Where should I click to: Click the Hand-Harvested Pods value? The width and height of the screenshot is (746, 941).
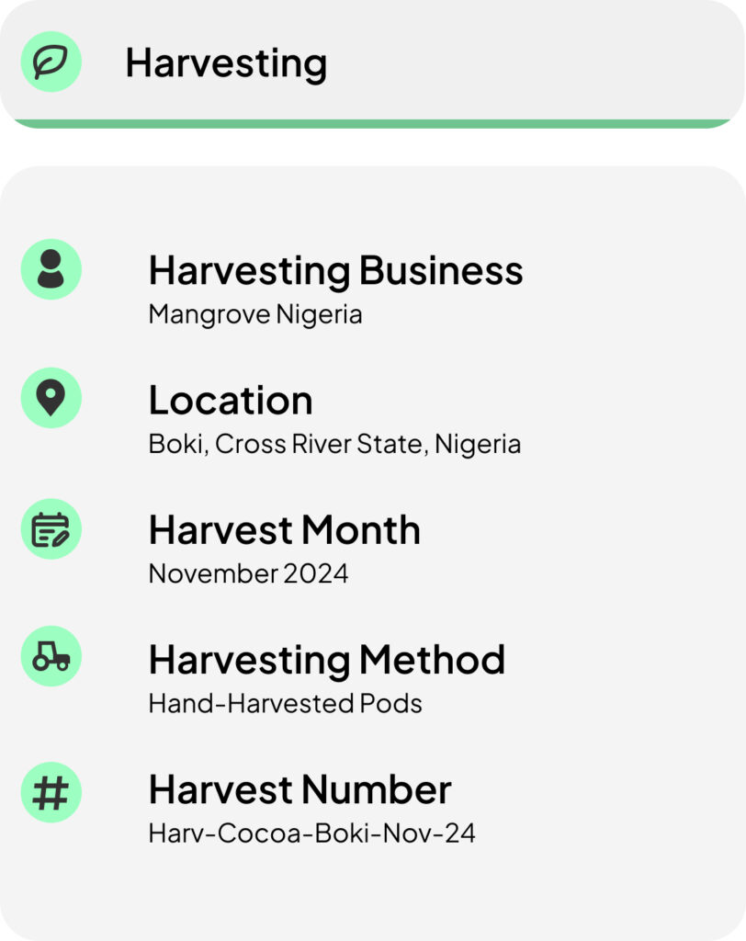(285, 703)
